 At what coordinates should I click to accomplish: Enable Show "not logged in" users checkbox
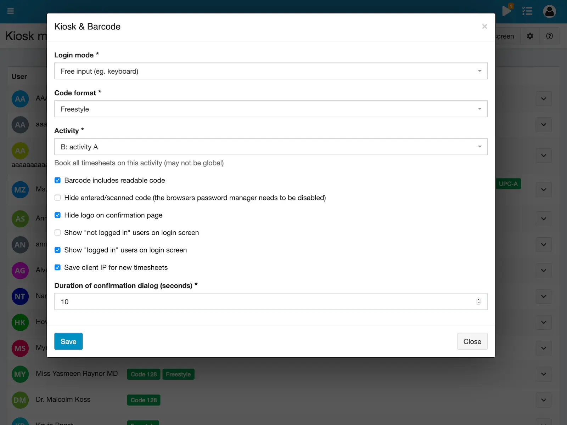coord(57,232)
